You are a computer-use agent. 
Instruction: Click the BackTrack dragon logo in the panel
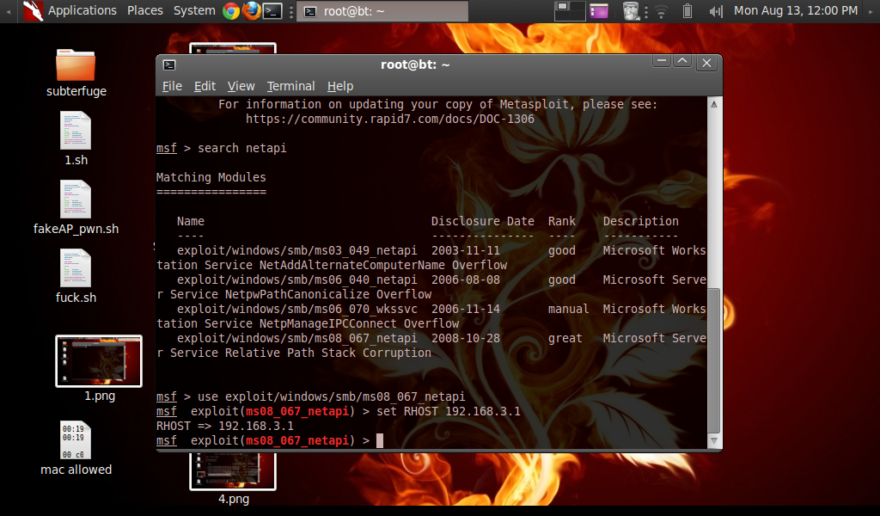point(33,10)
